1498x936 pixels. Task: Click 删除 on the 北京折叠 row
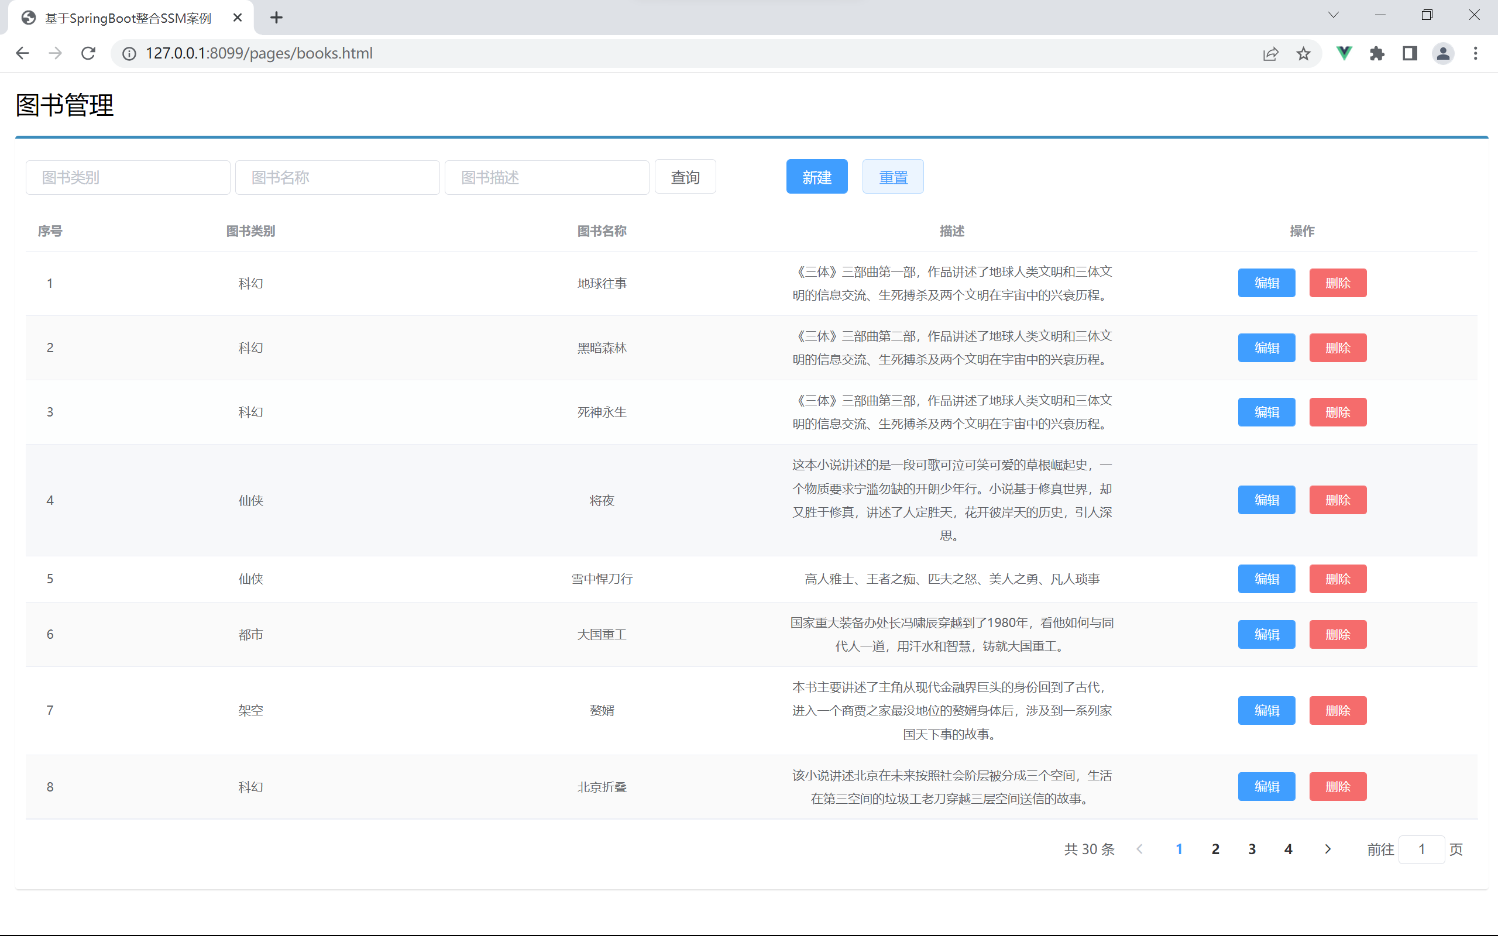(1338, 786)
